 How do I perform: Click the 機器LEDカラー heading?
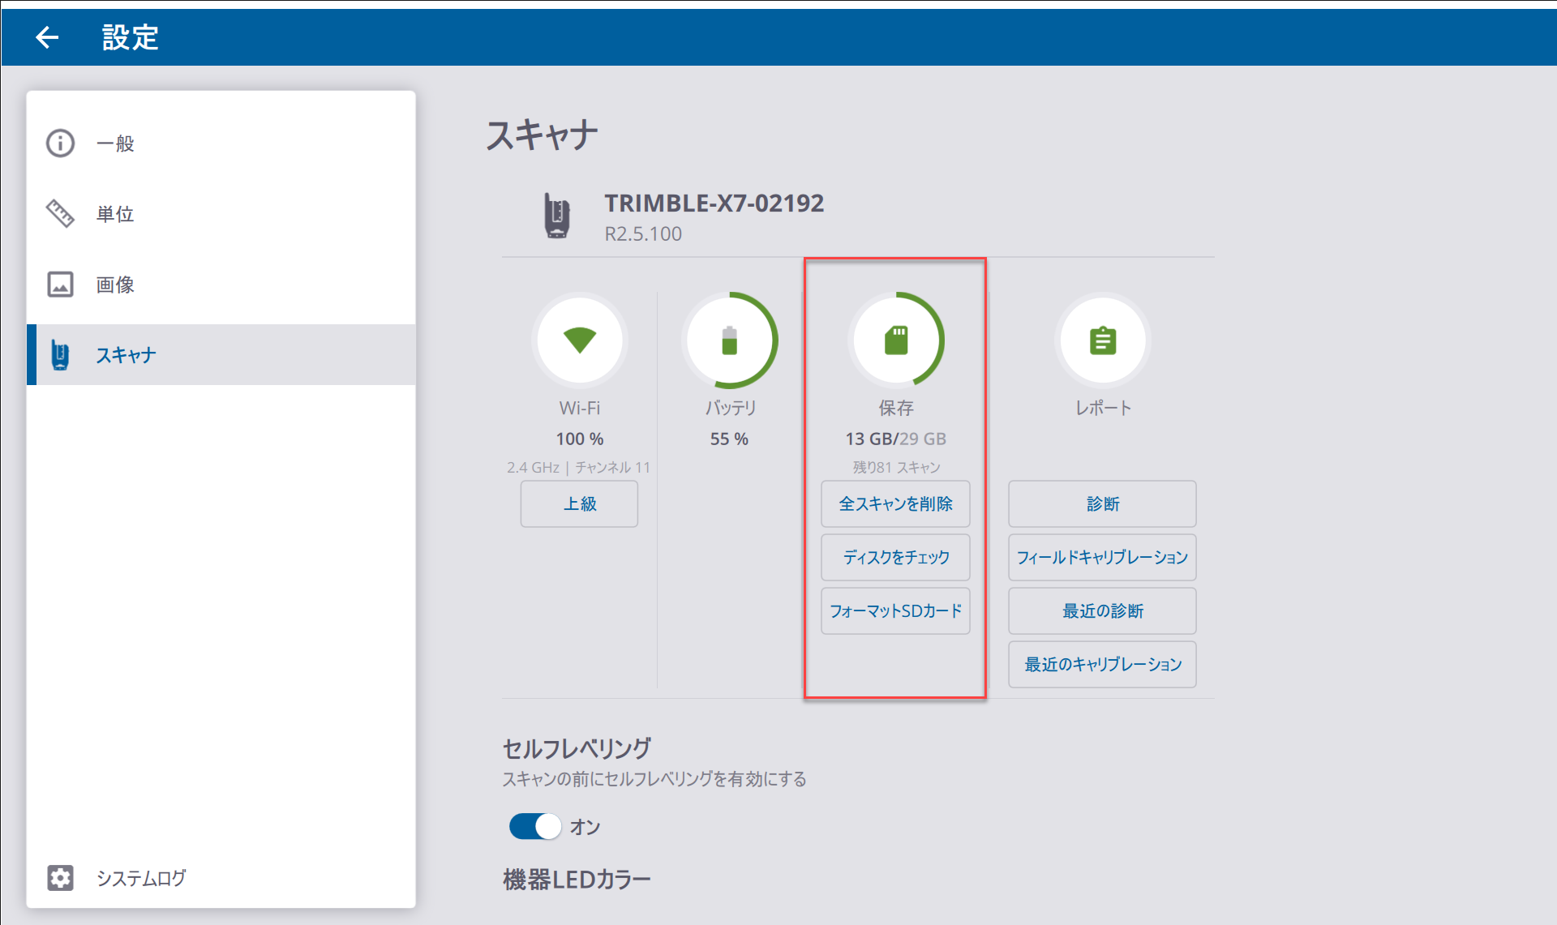point(577,880)
